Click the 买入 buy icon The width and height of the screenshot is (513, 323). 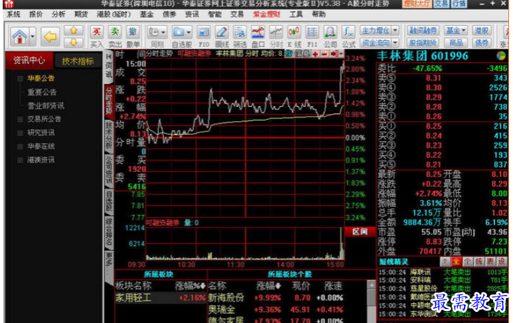[x=96, y=32]
